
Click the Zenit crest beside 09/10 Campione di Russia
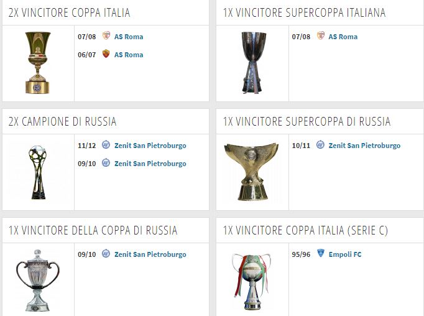[x=106, y=164]
